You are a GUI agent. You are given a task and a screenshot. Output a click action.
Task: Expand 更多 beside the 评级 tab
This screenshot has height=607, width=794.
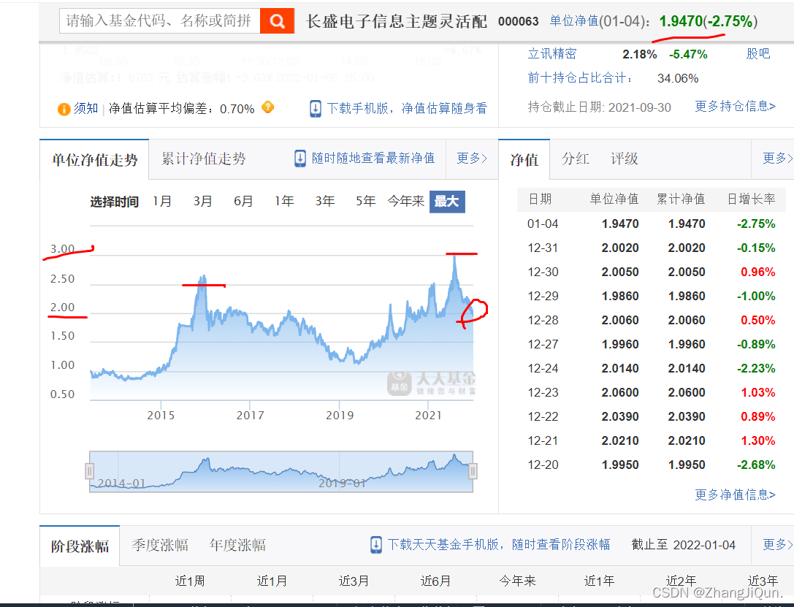(x=777, y=159)
